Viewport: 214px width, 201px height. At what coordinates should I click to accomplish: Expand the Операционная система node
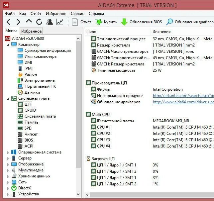(8, 152)
